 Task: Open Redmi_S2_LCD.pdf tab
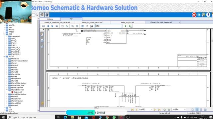pyautogui.click(x=127, y=22)
